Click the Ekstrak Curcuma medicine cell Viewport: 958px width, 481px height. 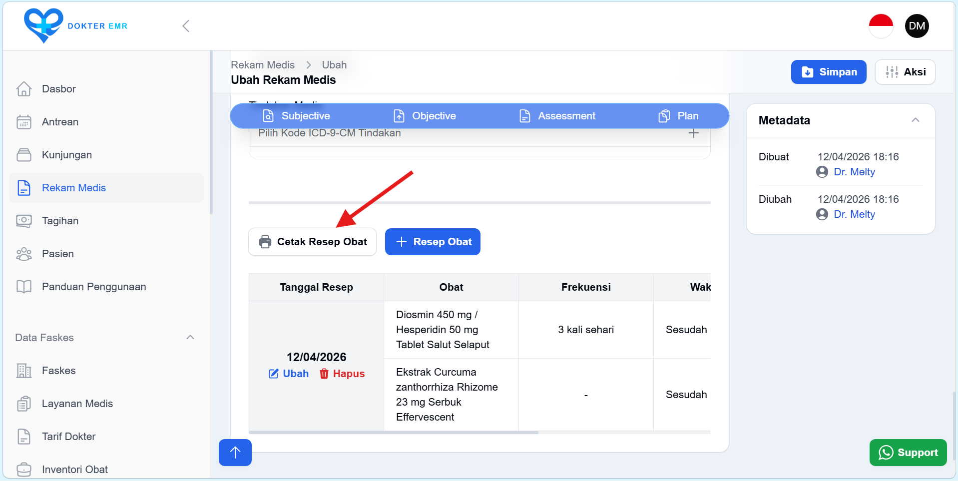451,395
